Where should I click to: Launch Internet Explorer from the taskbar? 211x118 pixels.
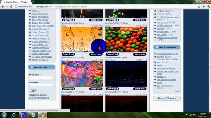point(14,115)
